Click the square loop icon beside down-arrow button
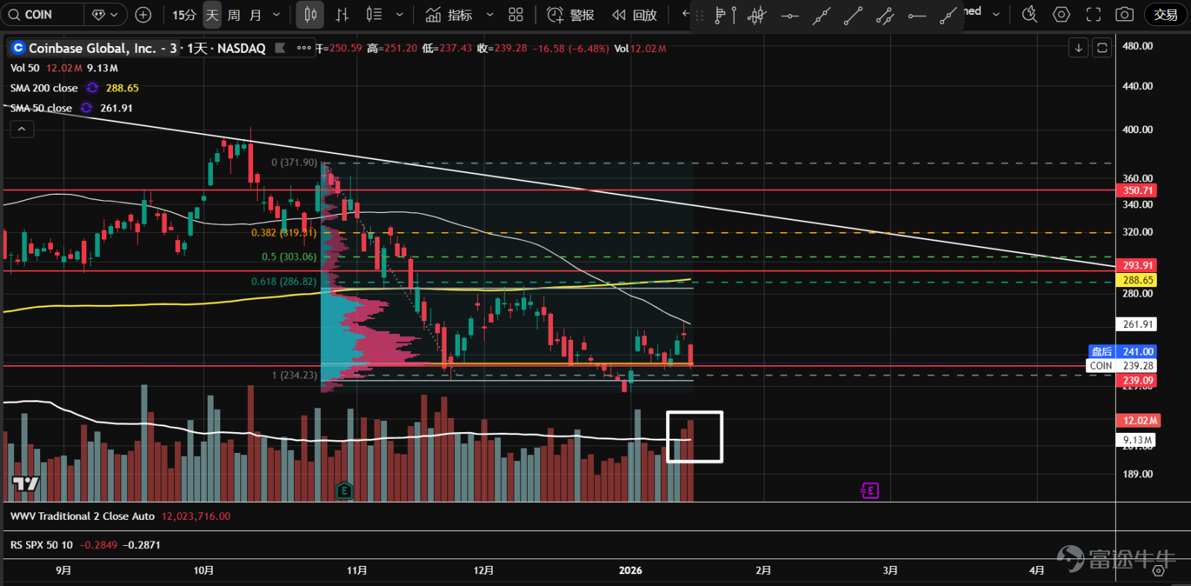The height and width of the screenshot is (586, 1191). [x=1102, y=48]
